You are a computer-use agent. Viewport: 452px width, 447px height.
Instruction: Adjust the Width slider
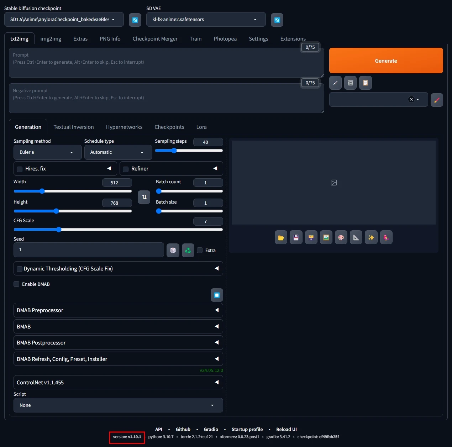click(x=73, y=191)
